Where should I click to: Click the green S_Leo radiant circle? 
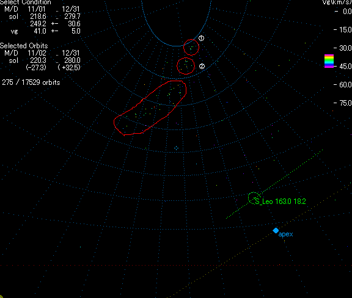pyautogui.click(x=254, y=198)
